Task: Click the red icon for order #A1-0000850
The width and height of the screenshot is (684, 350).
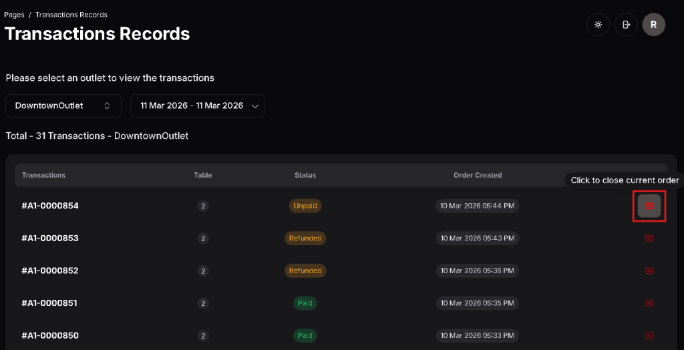Action: (649, 335)
